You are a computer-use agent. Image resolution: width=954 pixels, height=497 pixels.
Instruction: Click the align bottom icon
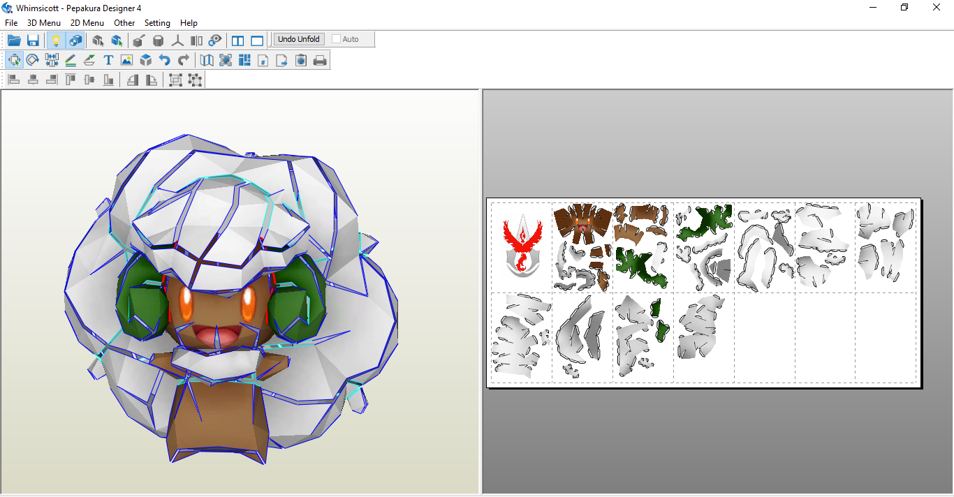pos(108,80)
